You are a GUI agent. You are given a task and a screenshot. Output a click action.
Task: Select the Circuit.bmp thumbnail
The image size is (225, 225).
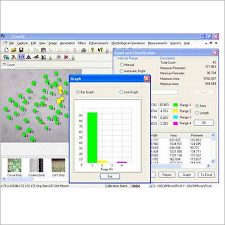click(x=14, y=165)
